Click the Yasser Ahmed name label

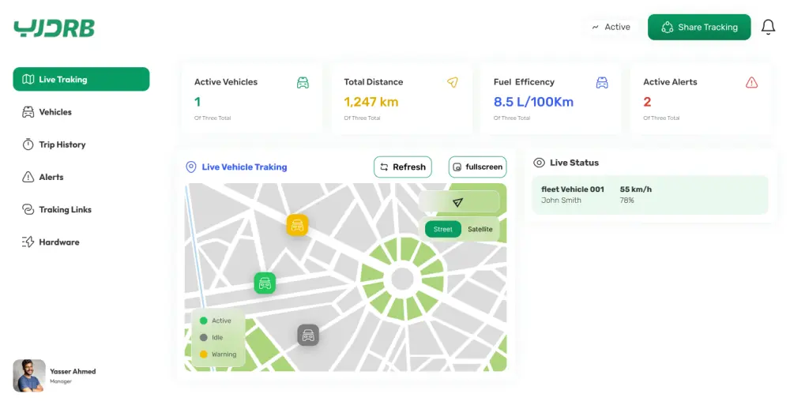click(x=73, y=371)
